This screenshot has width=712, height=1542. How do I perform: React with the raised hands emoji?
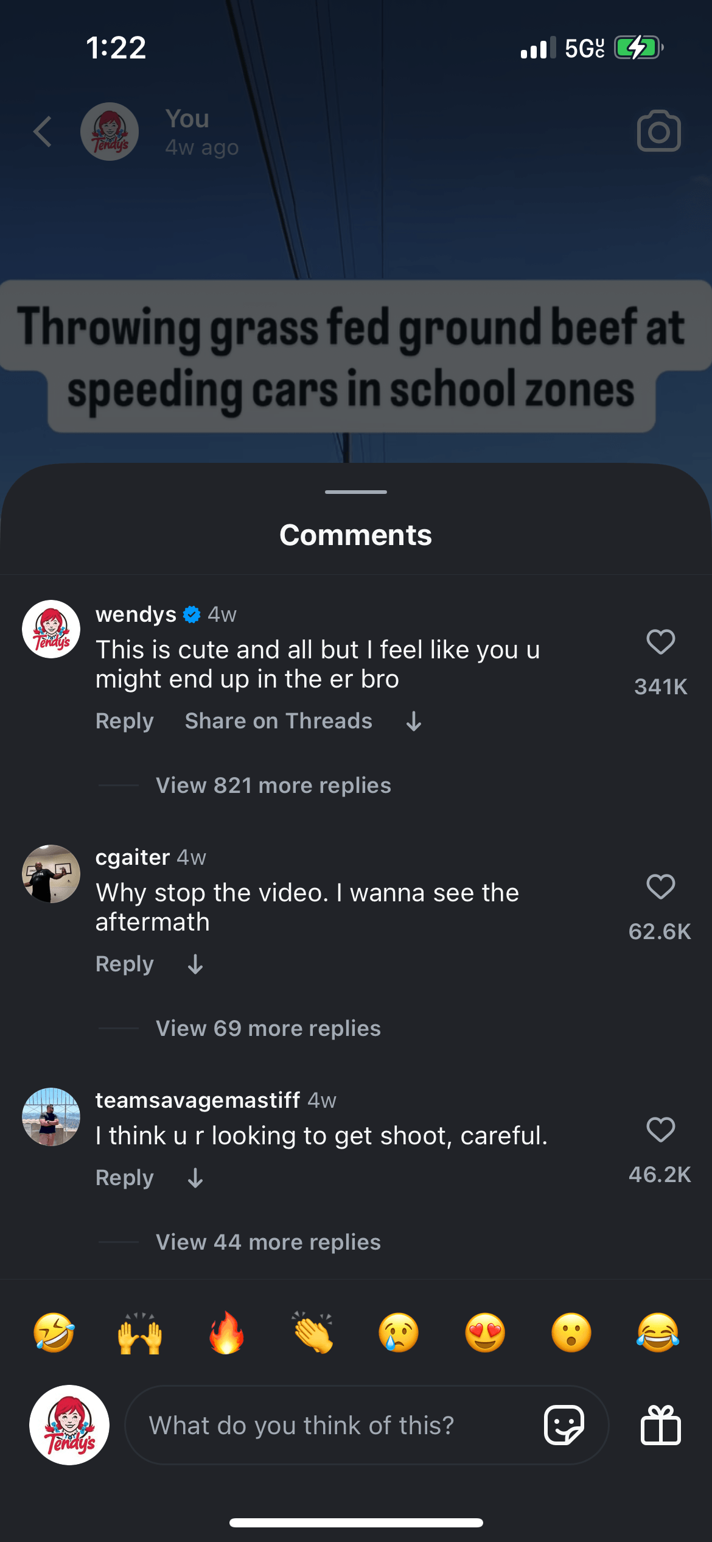[140, 1333]
